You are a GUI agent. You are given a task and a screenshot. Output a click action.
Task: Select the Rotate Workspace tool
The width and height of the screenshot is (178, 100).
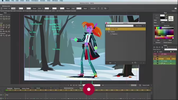pos(6,36)
